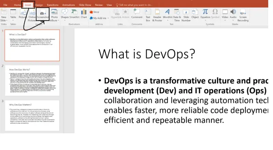Image resolution: width=273 pixels, height=150 pixels.
Task: Expand the Equation dropdown arrow
Action: tap(205, 21)
